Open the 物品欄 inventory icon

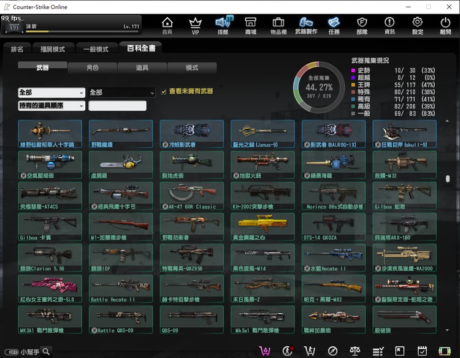click(278, 26)
